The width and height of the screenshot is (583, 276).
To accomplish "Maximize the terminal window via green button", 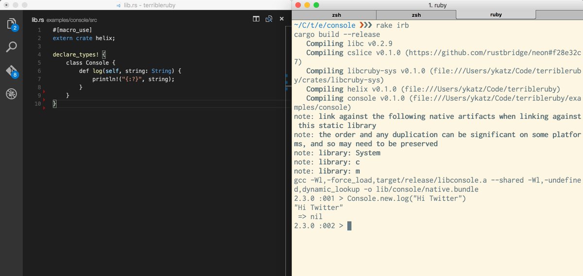I will [316, 5].
